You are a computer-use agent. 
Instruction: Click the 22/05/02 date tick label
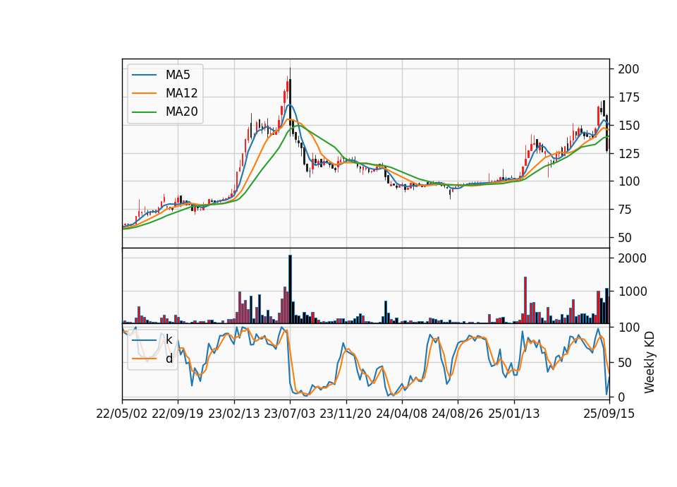122,414
